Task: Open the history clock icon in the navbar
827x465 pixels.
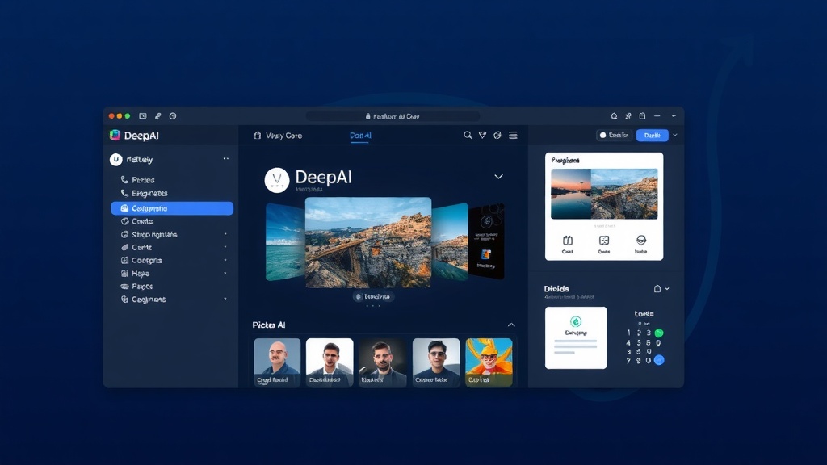Action: coord(497,136)
